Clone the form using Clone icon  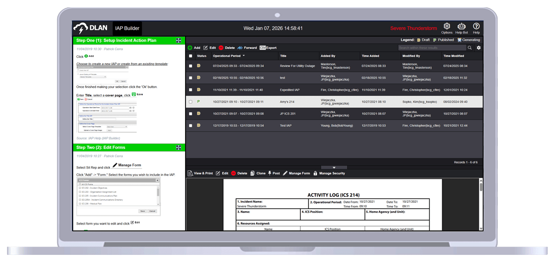(252, 173)
